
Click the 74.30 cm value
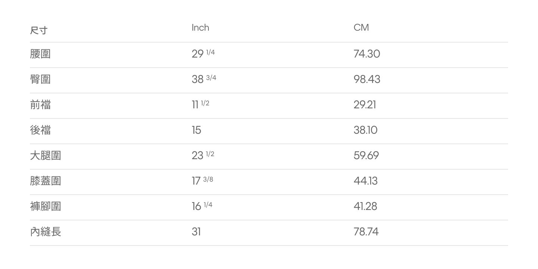pos(367,54)
